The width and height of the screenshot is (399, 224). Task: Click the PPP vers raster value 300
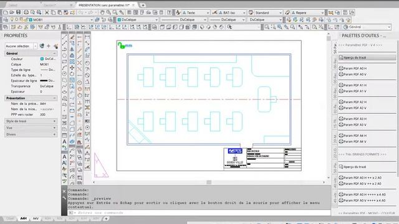[43, 114]
